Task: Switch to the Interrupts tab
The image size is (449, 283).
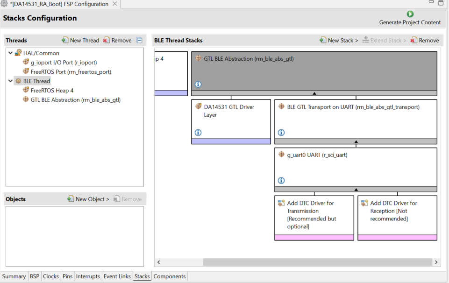Action: pyautogui.click(x=88, y=276)
